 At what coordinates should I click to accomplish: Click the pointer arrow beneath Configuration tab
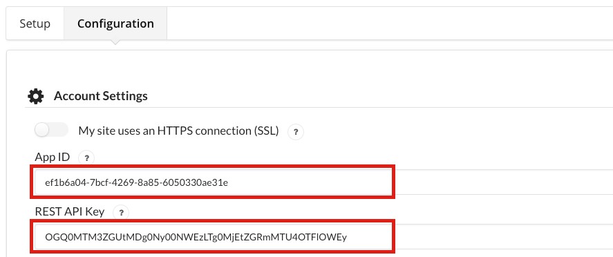click(115, 41)
